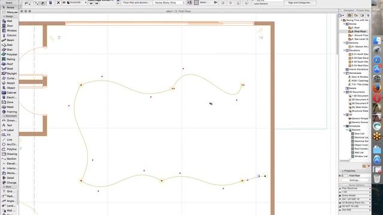Select the Text tool
The image size is (383, 215).
(9, 125)
